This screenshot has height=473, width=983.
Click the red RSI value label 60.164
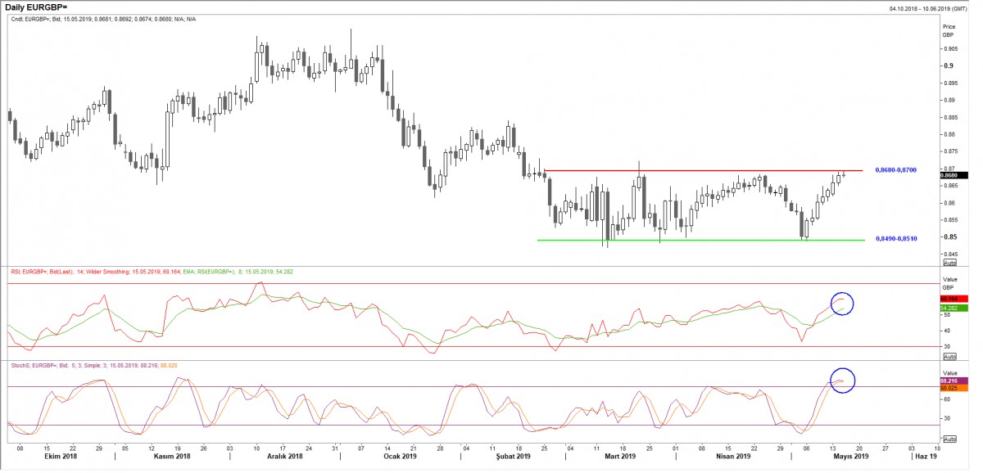(x=955, y=300)
